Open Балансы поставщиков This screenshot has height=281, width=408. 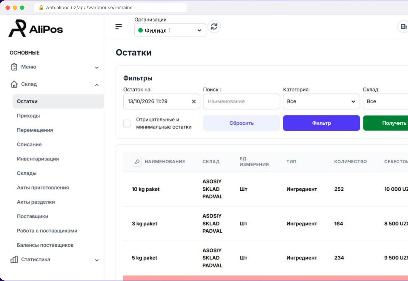(x=45, y=245)
